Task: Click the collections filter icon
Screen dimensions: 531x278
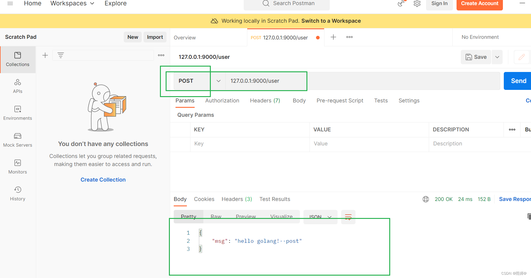Action: tap(61, 55)
